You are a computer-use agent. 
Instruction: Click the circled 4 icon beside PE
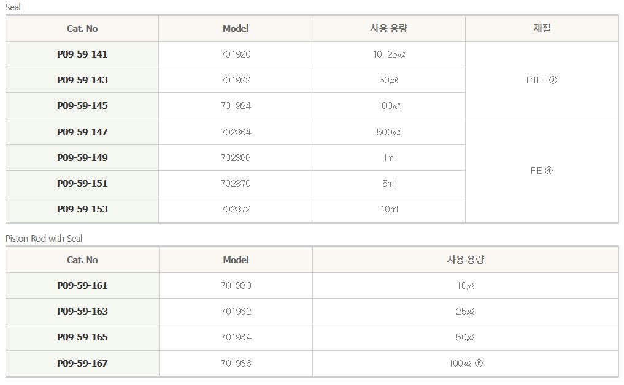click(x=549, y=171)
